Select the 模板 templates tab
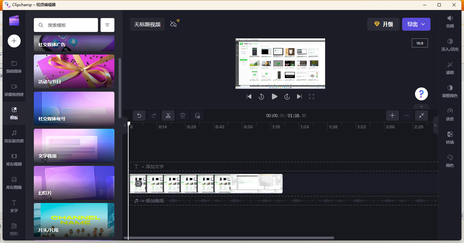The width and height of the screenshot is (464, 243). point(14,113)
